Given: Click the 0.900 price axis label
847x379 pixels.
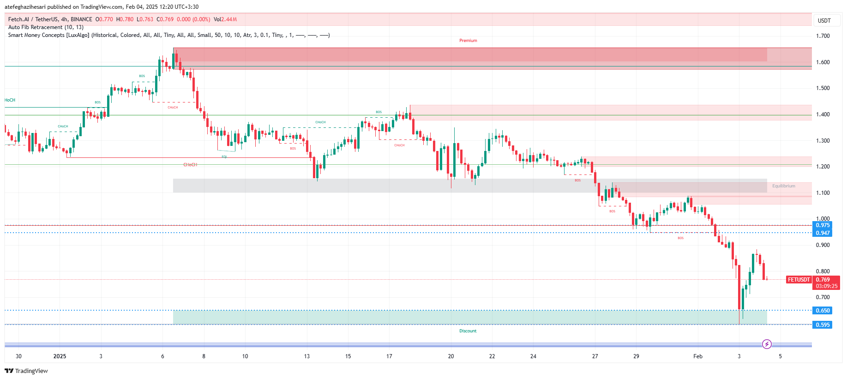Looking at the screenshot, I should coord(823,245).
